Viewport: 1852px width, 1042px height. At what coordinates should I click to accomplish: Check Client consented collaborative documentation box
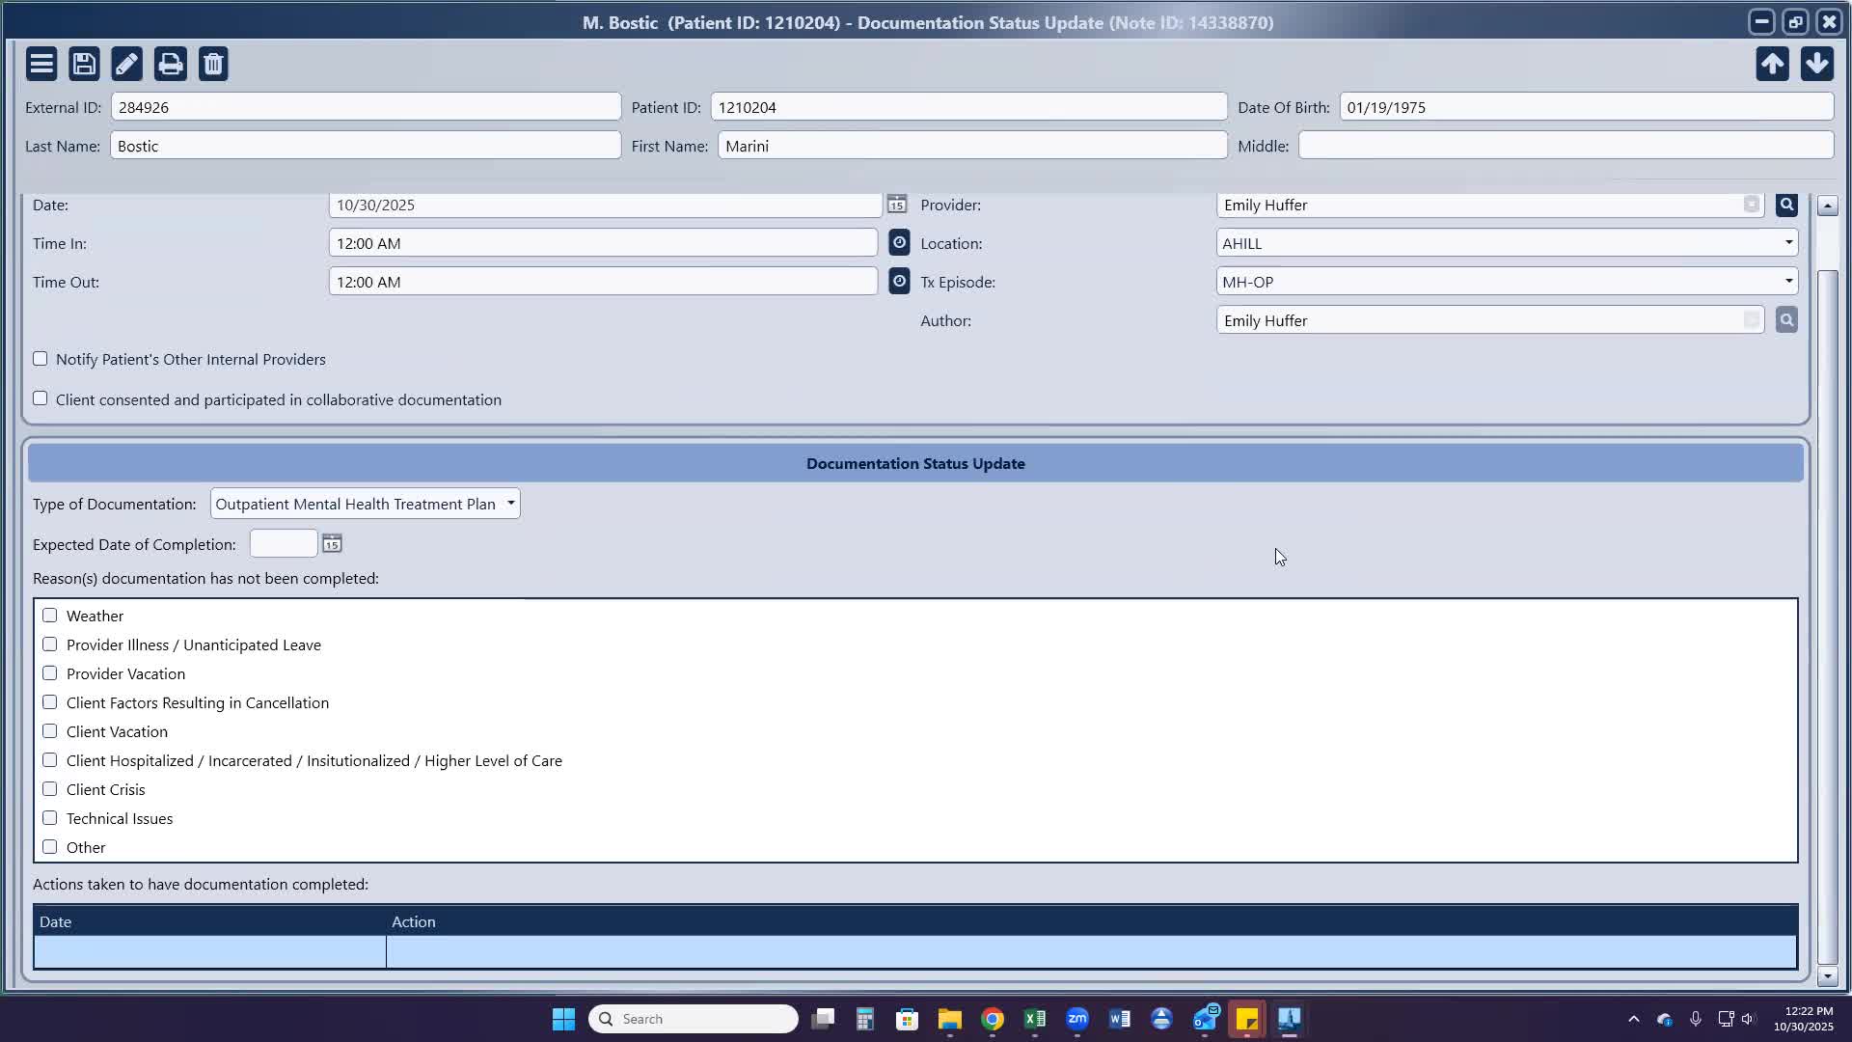tap(41, 398)
